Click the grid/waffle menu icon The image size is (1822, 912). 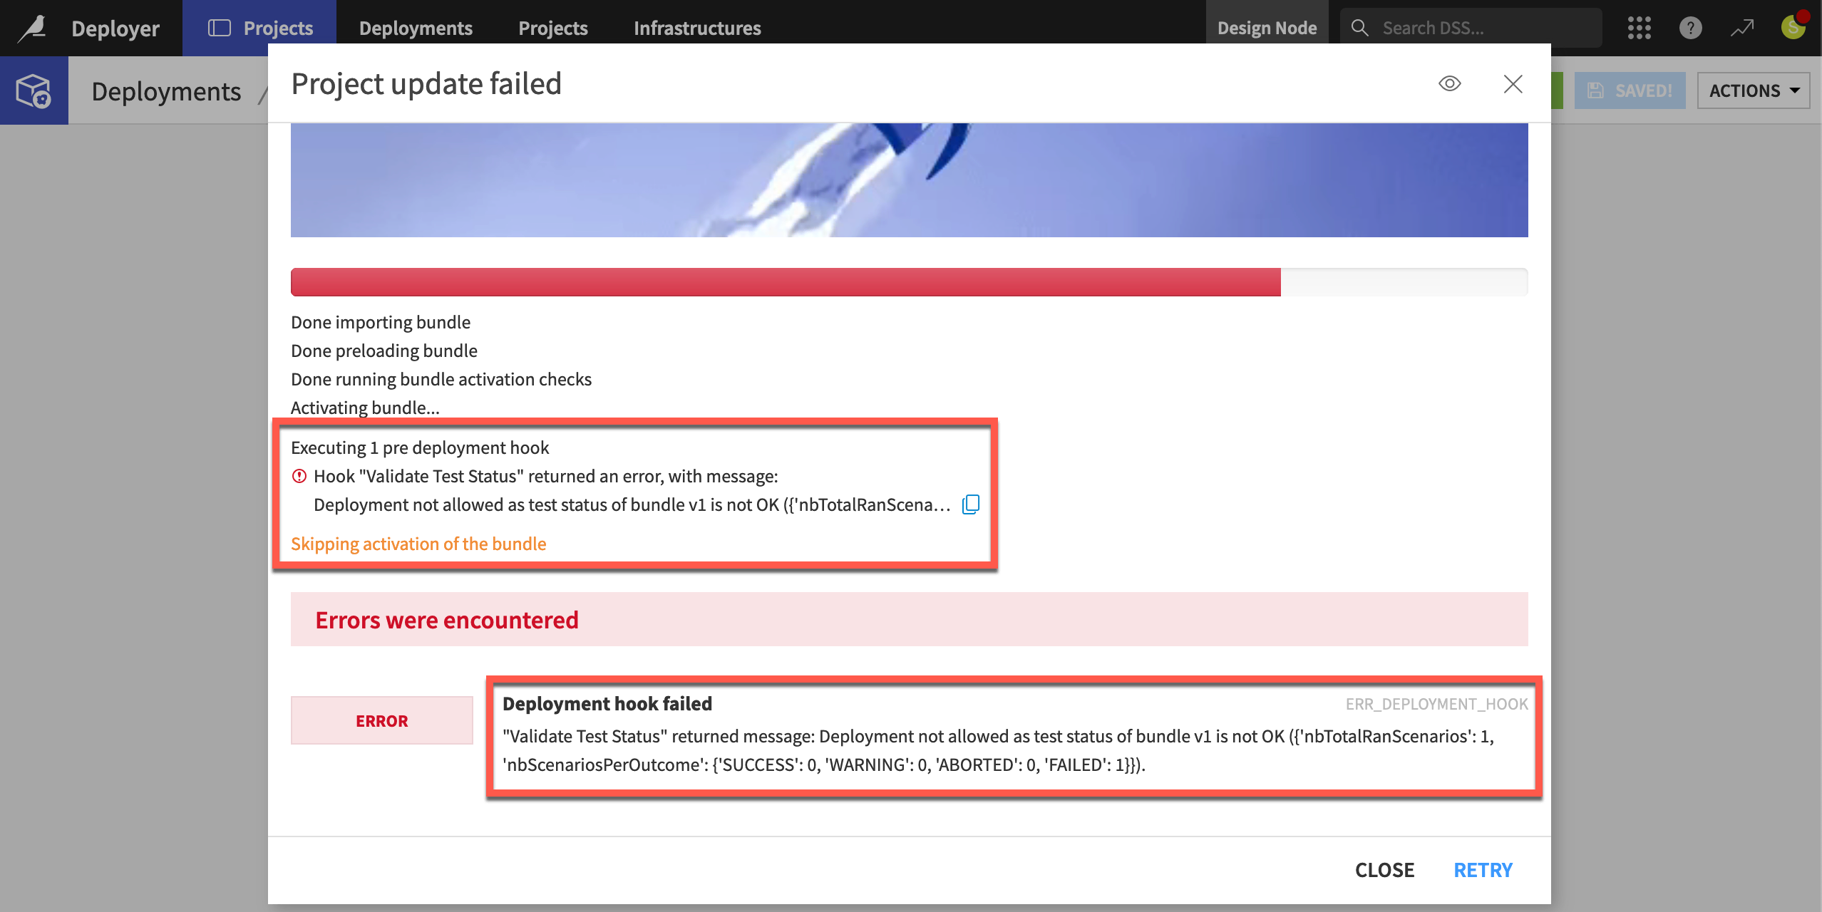point(1640,27)
